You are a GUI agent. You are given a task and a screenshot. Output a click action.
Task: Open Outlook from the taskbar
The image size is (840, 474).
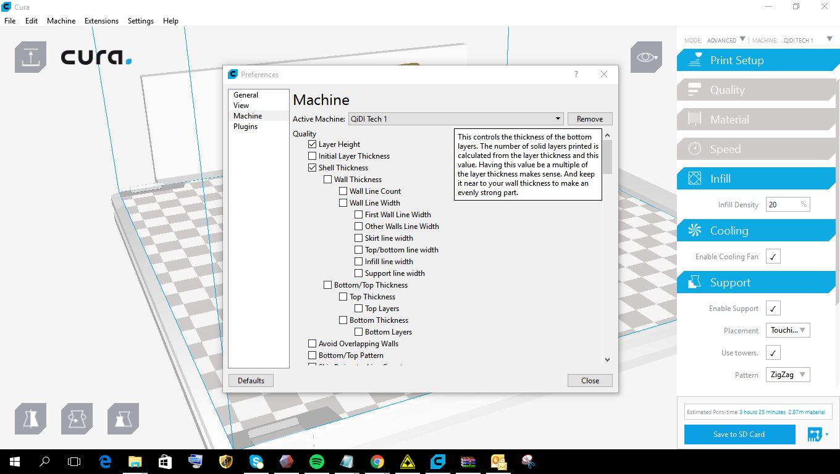(498, 461)
